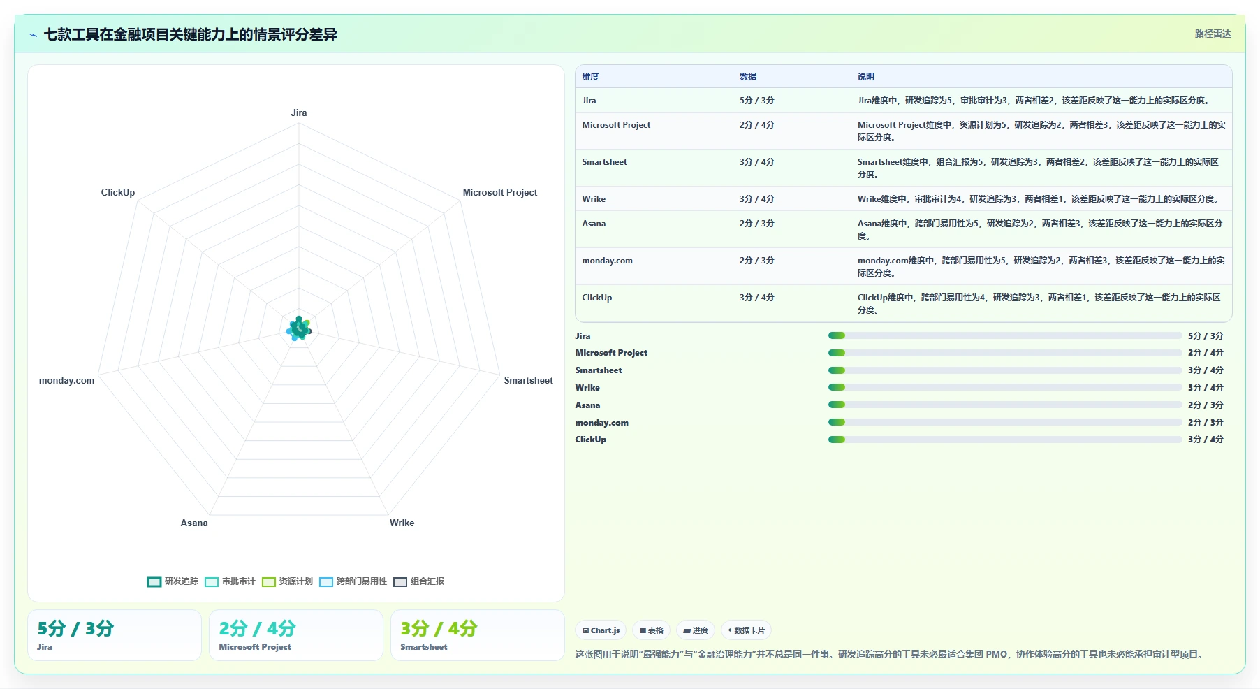Click the Jira table row description text
This screenshot has height=689, width=1260.
tap(1034, 101)
